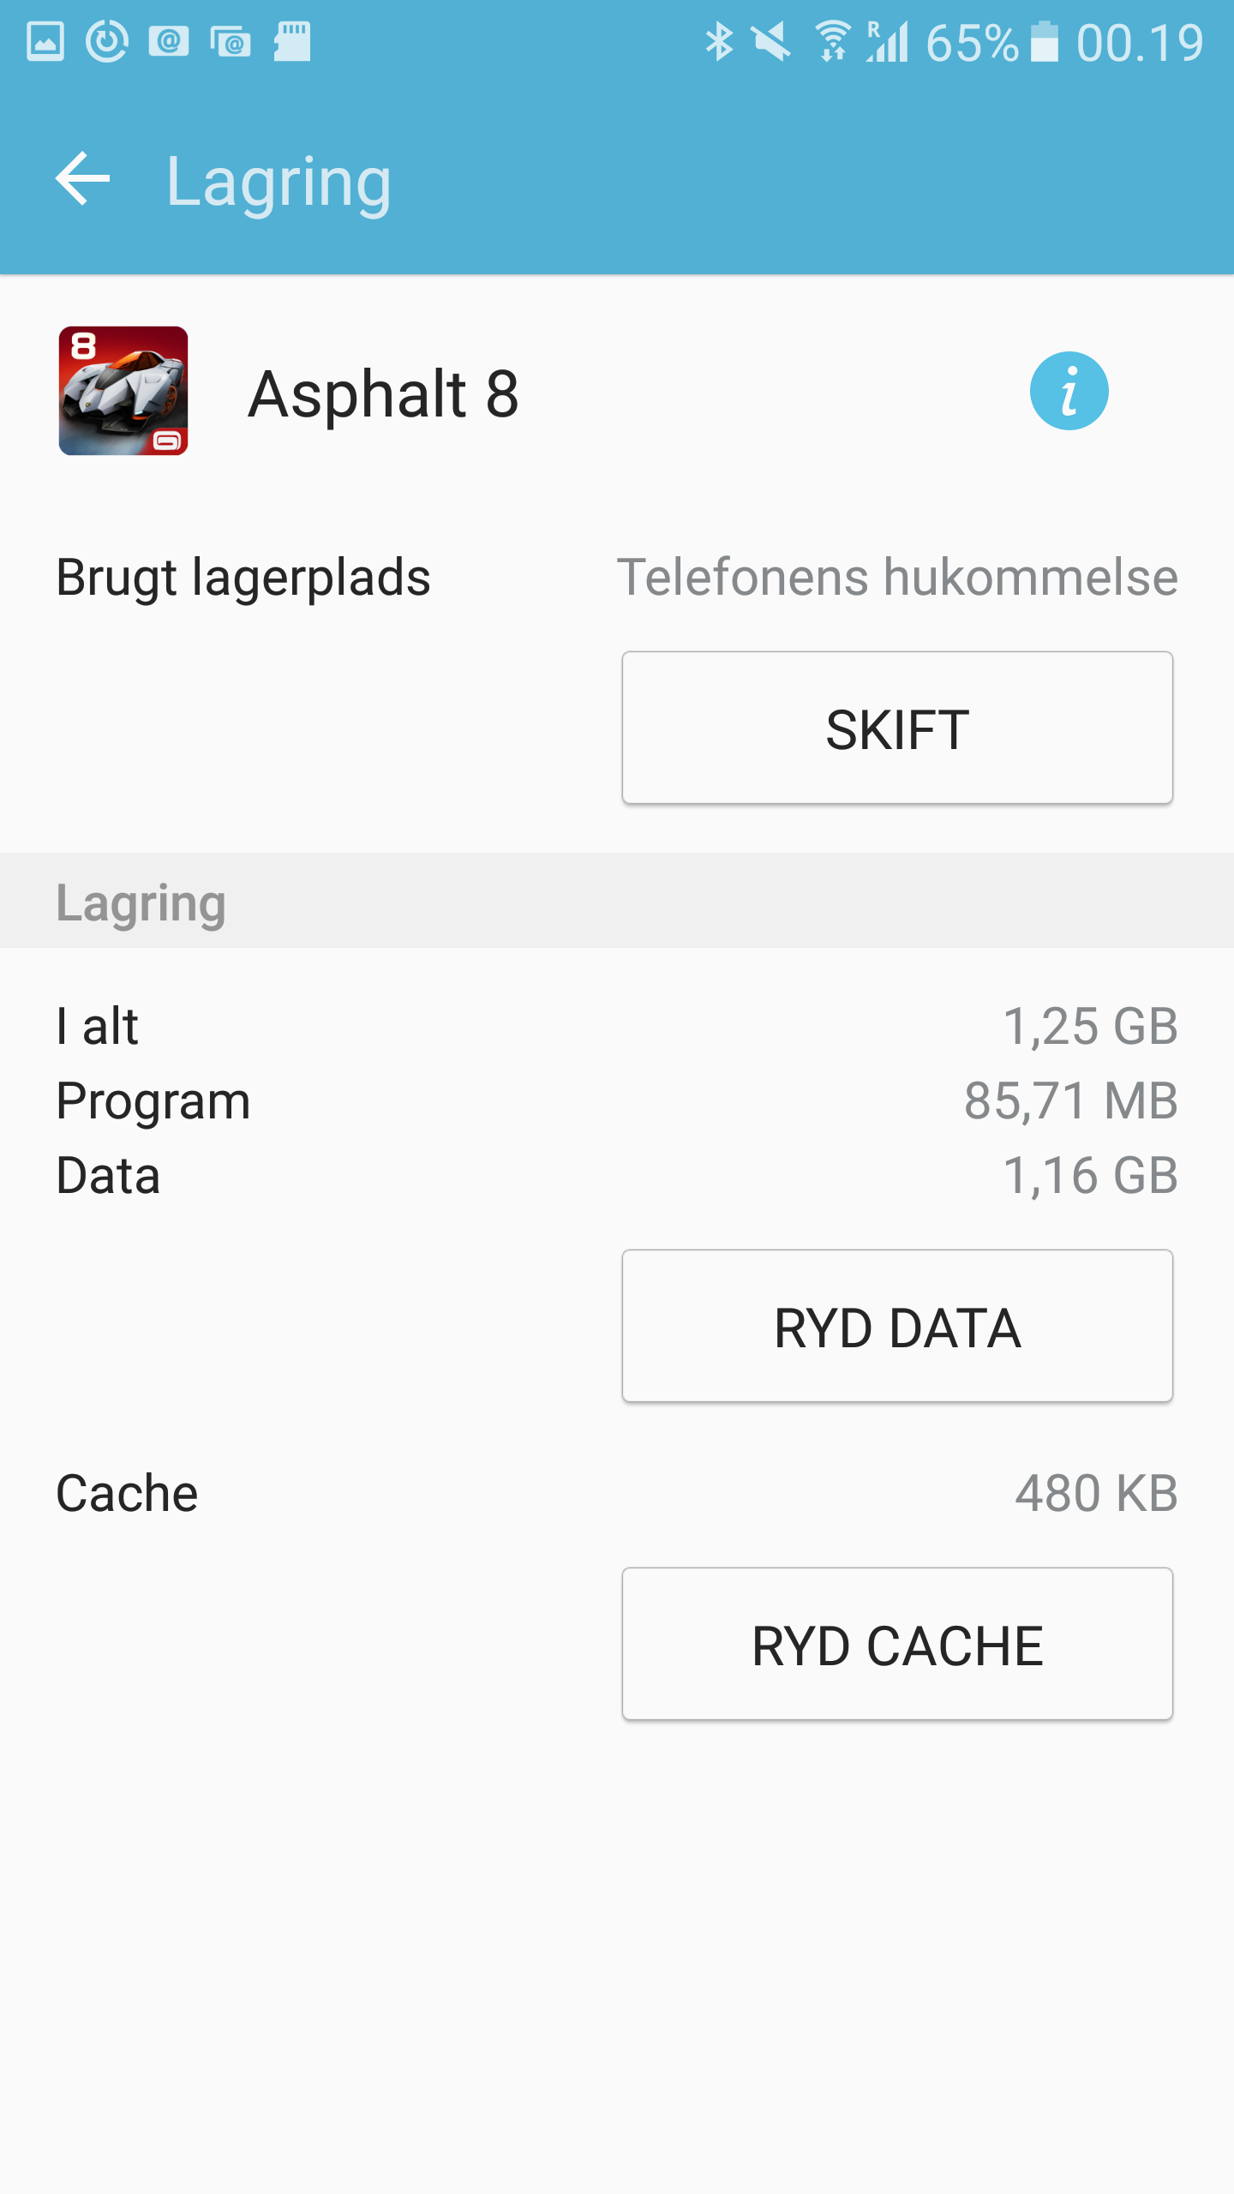Tap the Telefonens hukommelse storage location

coord(896,577)
